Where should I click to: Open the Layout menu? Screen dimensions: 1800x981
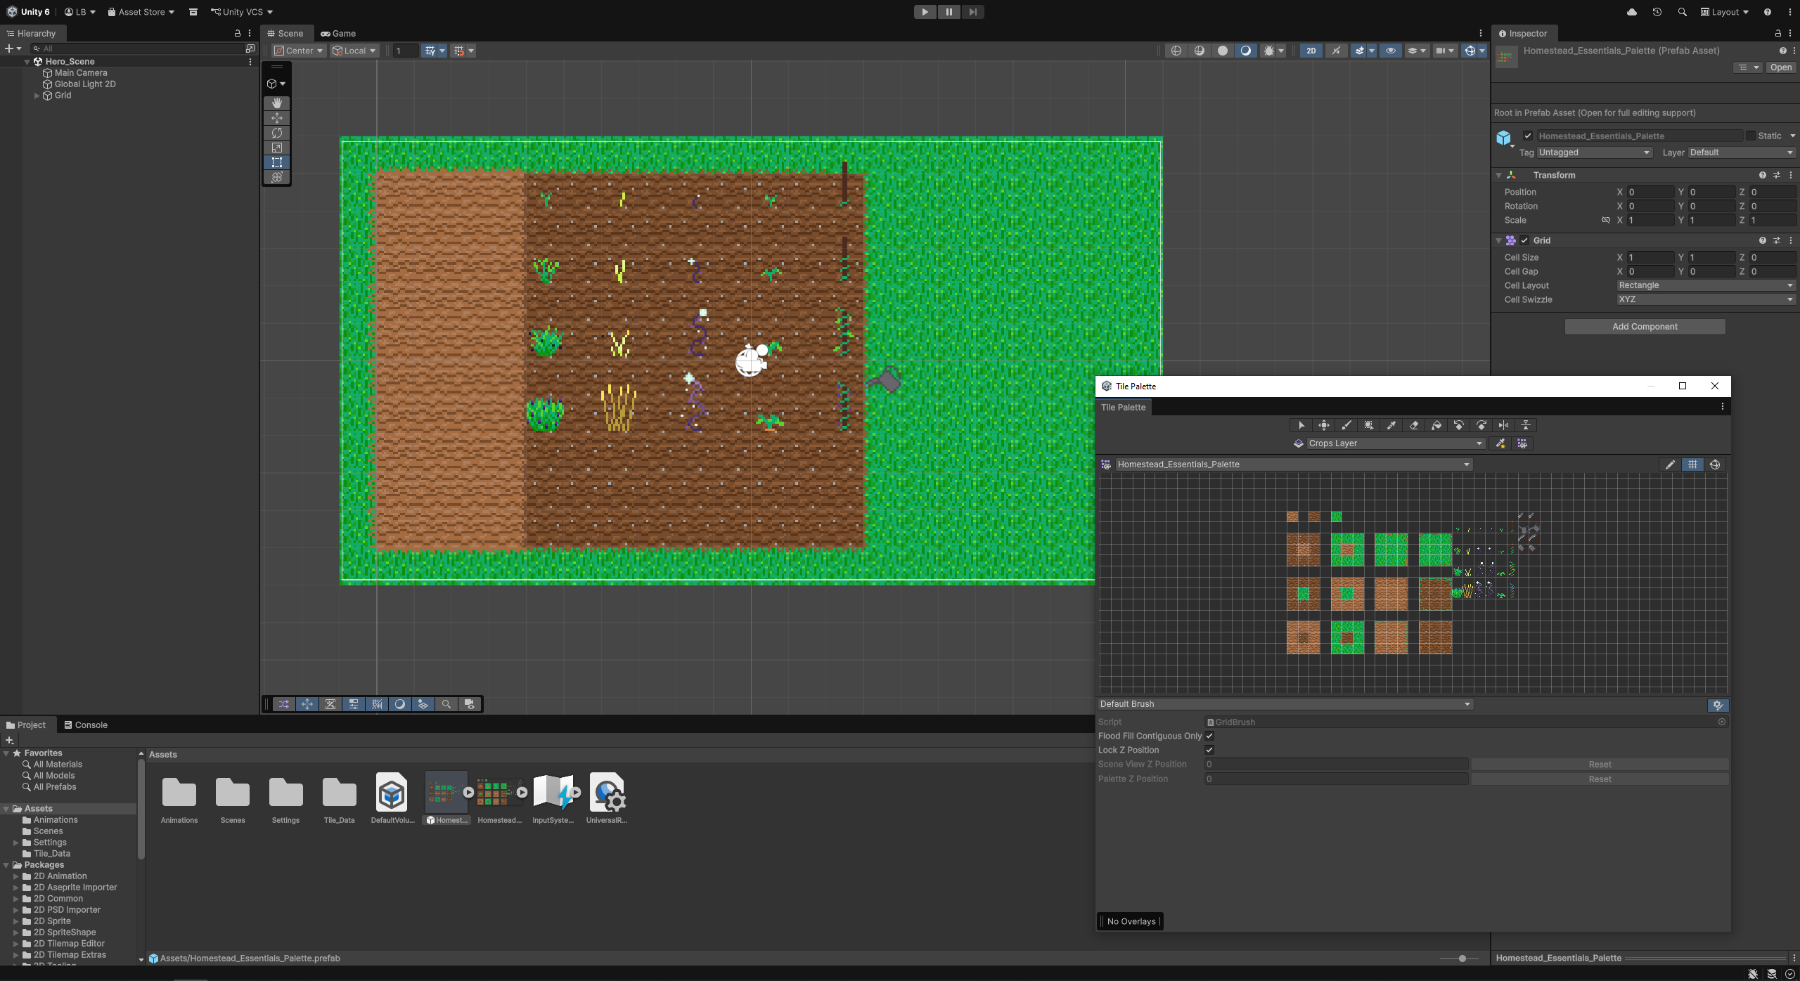point(1724,12)
